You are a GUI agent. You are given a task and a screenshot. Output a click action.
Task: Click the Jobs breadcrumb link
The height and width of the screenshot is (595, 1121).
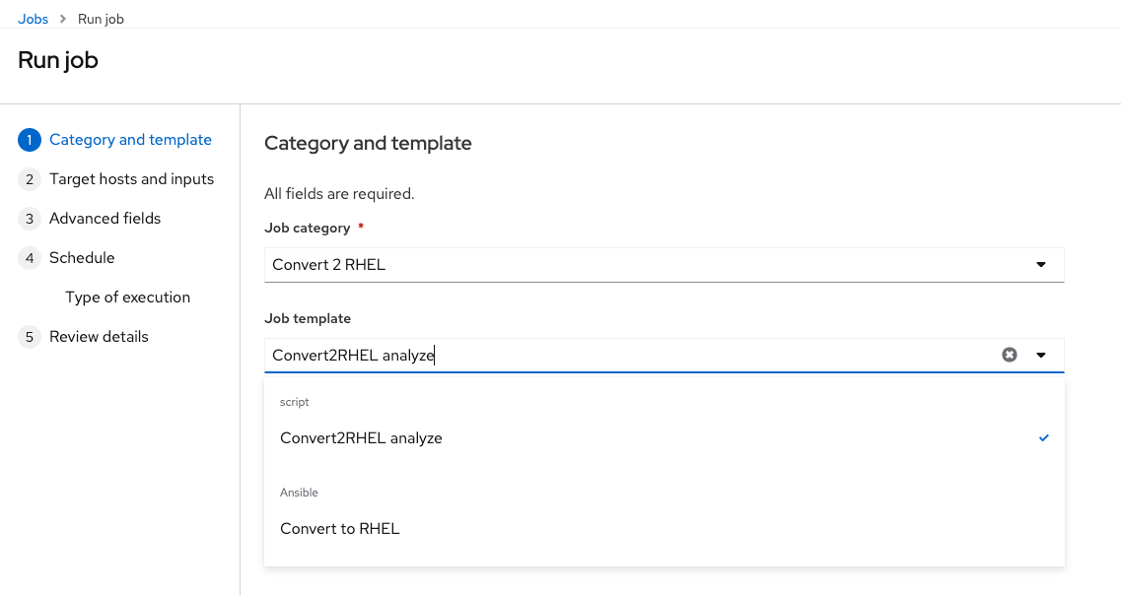point(33,20)
